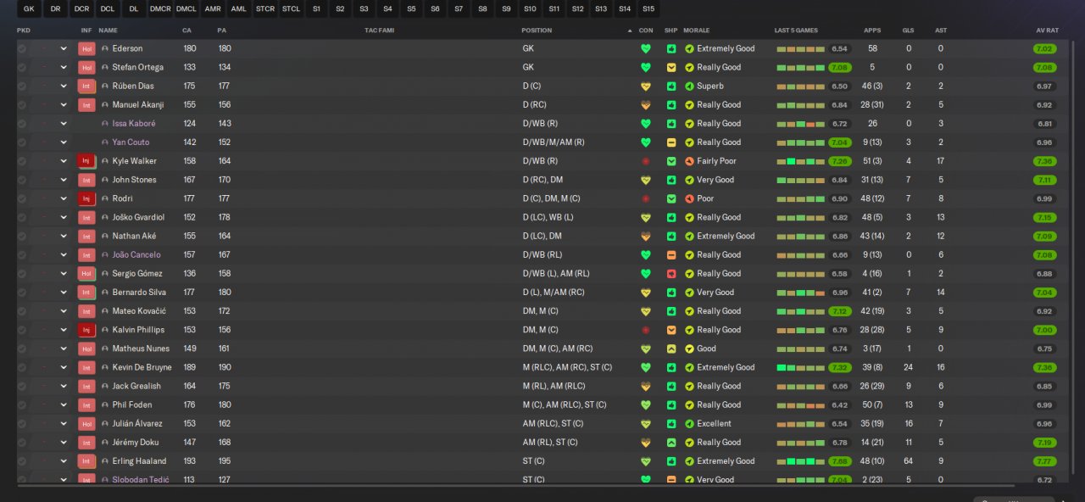1085x502 pixels.
Task: Toggle the pick checkbox for Rúben Dias
Action: click(22, 86)
